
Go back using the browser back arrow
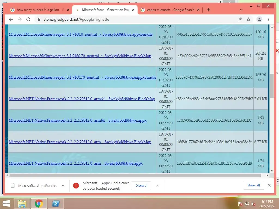point(11,19)
